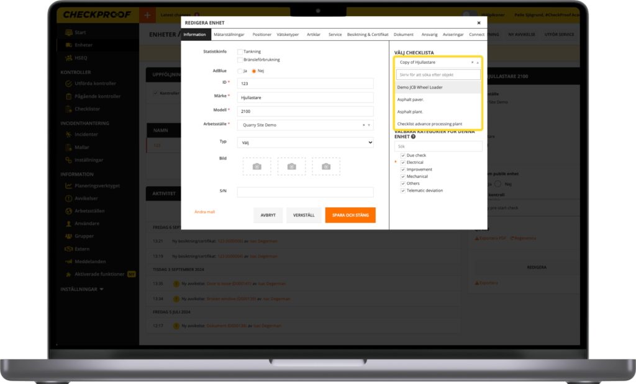The width and height of the screenshot is (636, 384).
Task: Open the Besiktning & Certifikat tab
Action: pyautogui.click(x=368, y=35)
